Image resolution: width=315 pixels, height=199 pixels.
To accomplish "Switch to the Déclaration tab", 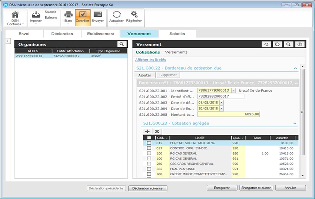I will pos(62,34).
